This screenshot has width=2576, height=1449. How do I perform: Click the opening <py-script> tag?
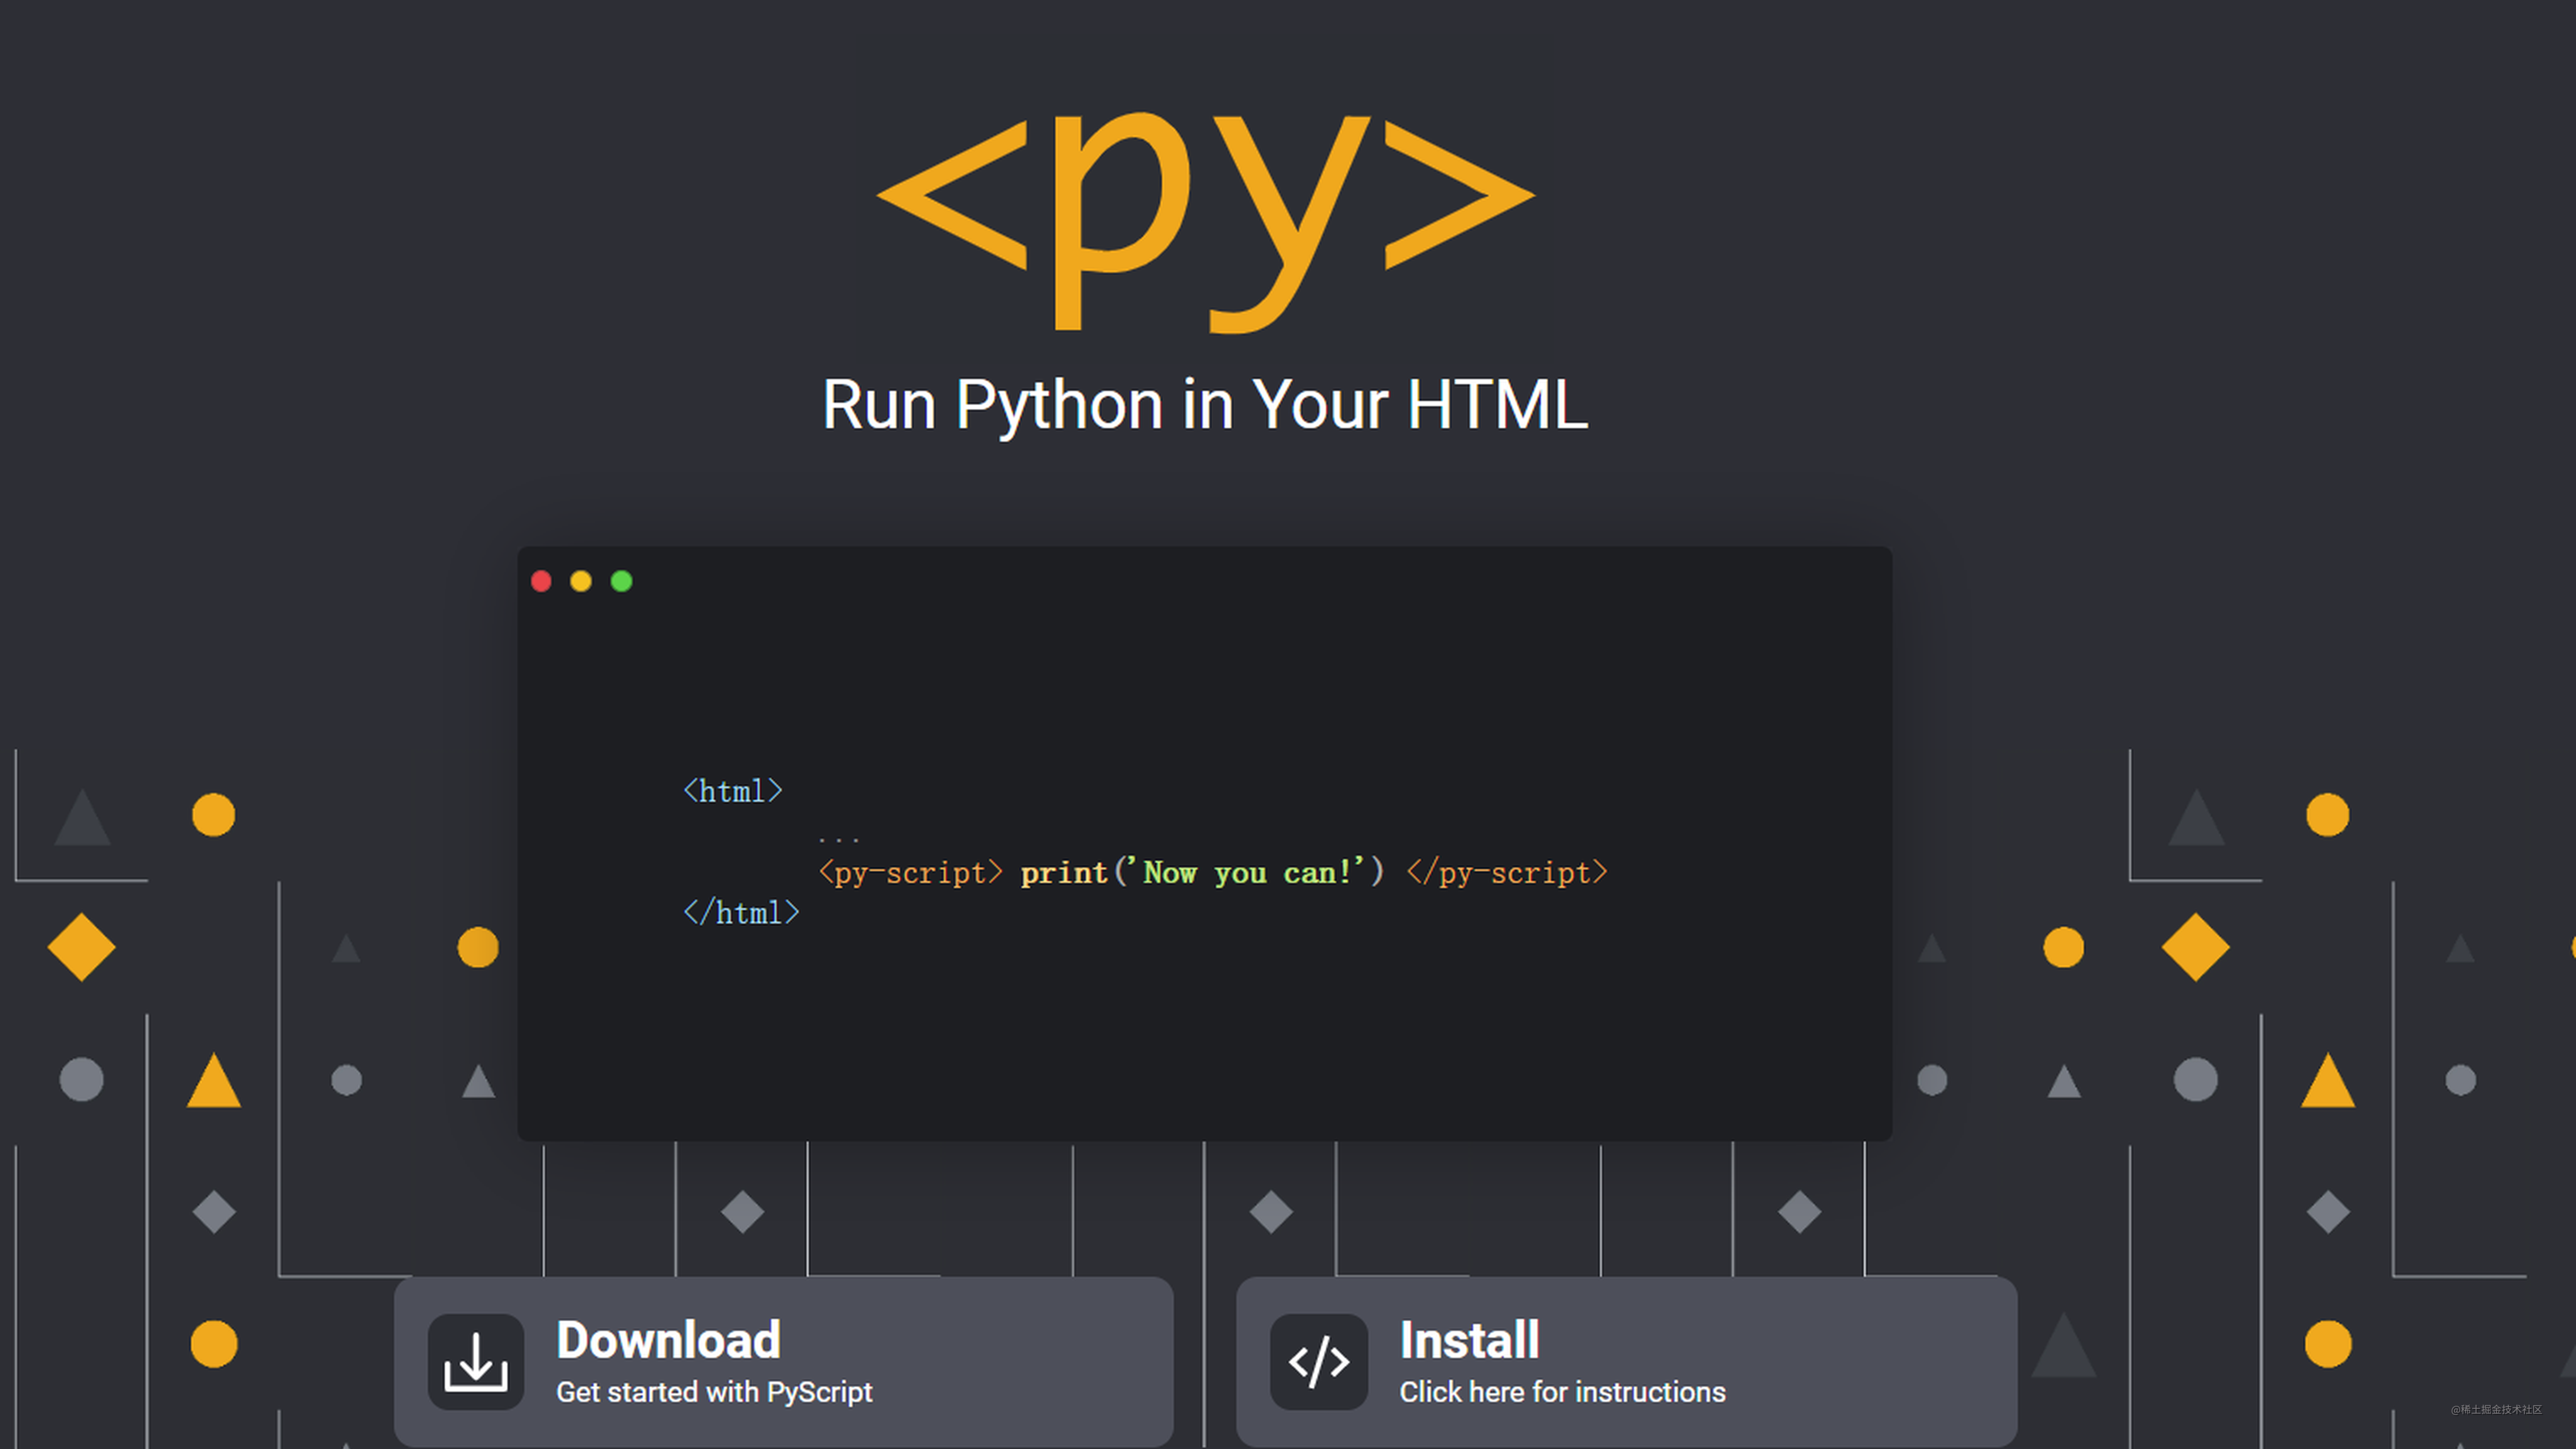click(x=910, y=872)
